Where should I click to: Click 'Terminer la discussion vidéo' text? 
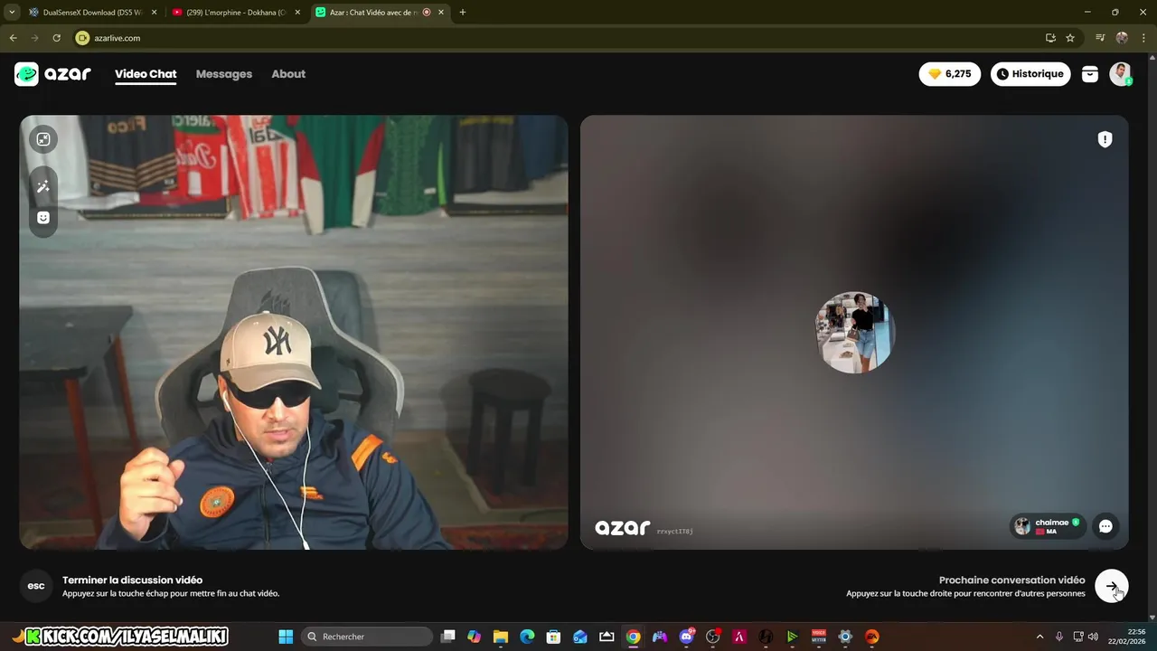(x=132, y=580)
